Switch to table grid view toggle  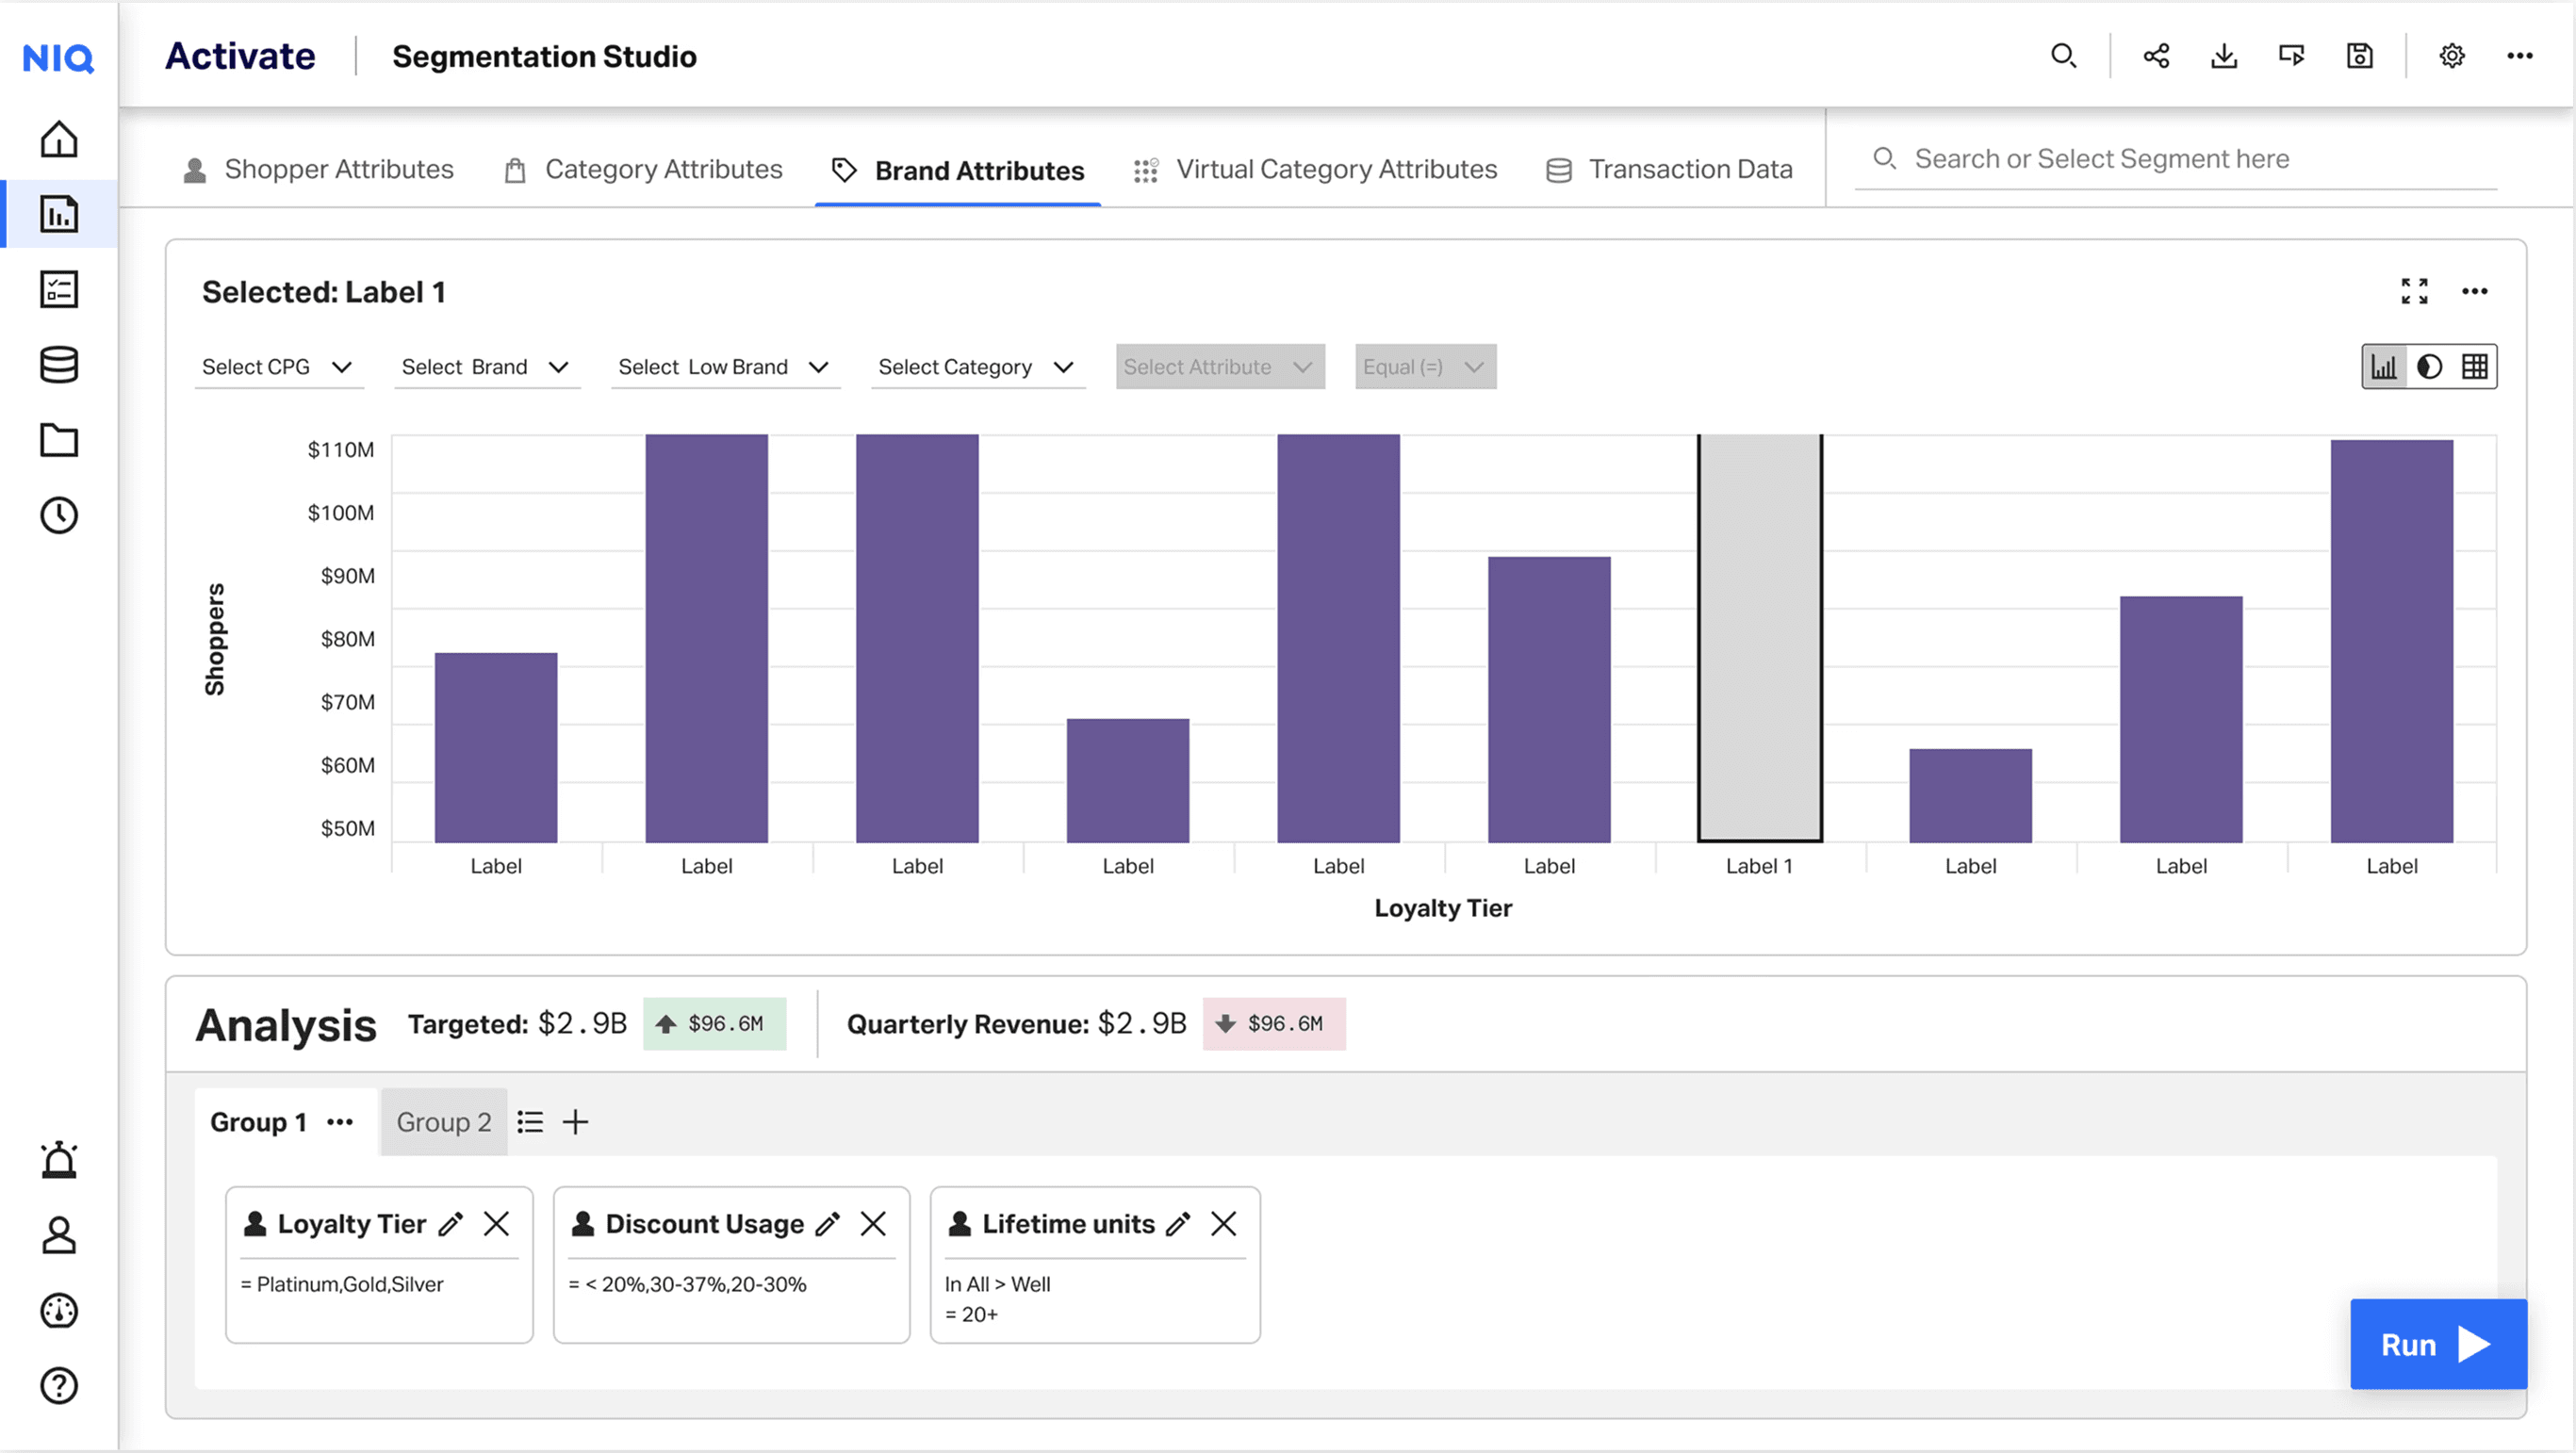click(x=2474, y=367)
